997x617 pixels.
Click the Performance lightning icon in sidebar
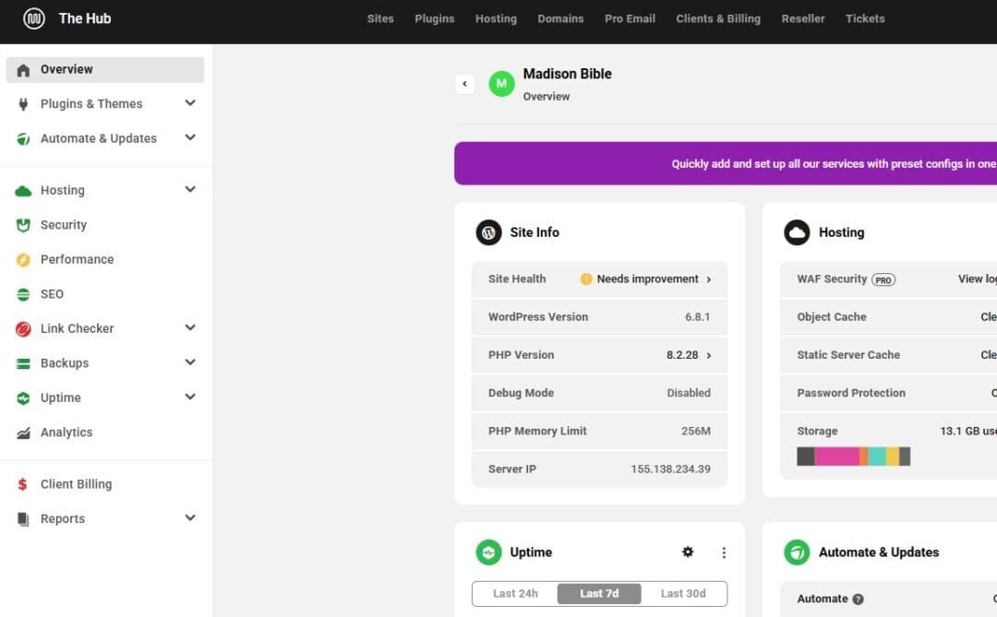[23, 260]
